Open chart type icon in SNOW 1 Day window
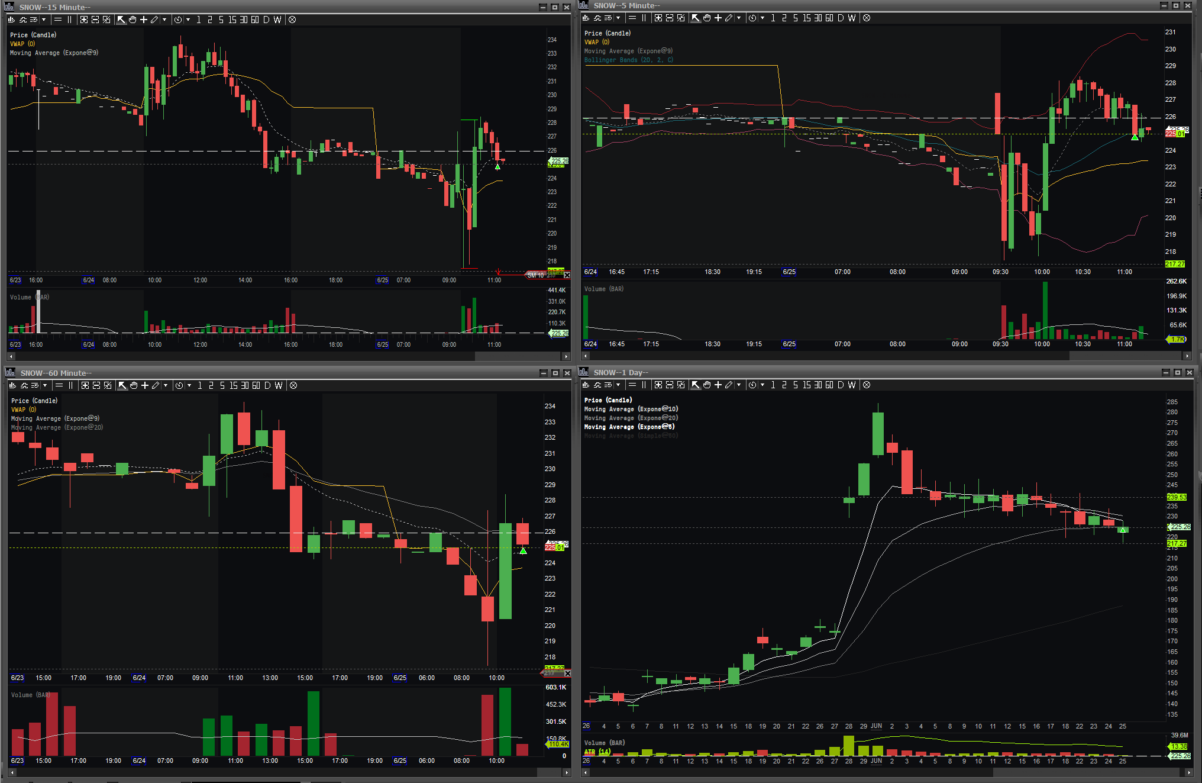This screenshot has height=783, width=1202. 586,385
